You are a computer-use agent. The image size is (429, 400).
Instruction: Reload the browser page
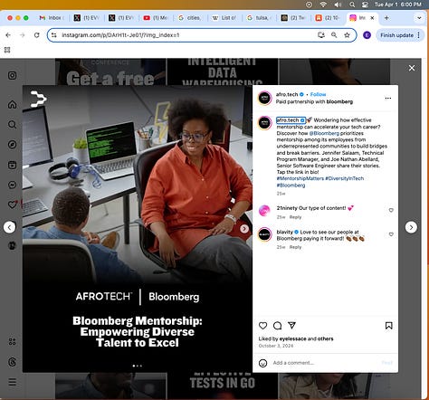(37, 35)
